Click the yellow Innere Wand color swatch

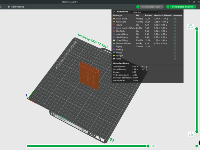tap(114, 19)
